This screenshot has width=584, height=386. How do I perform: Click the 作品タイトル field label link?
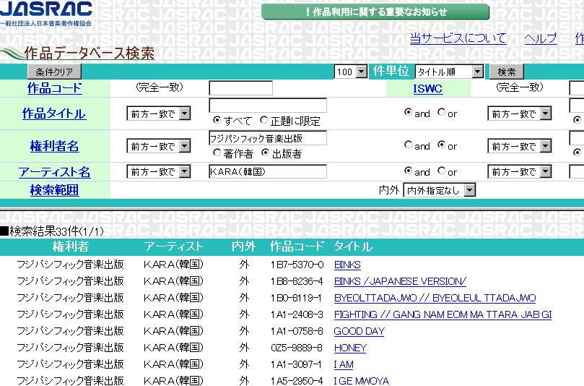click(54, 113)
